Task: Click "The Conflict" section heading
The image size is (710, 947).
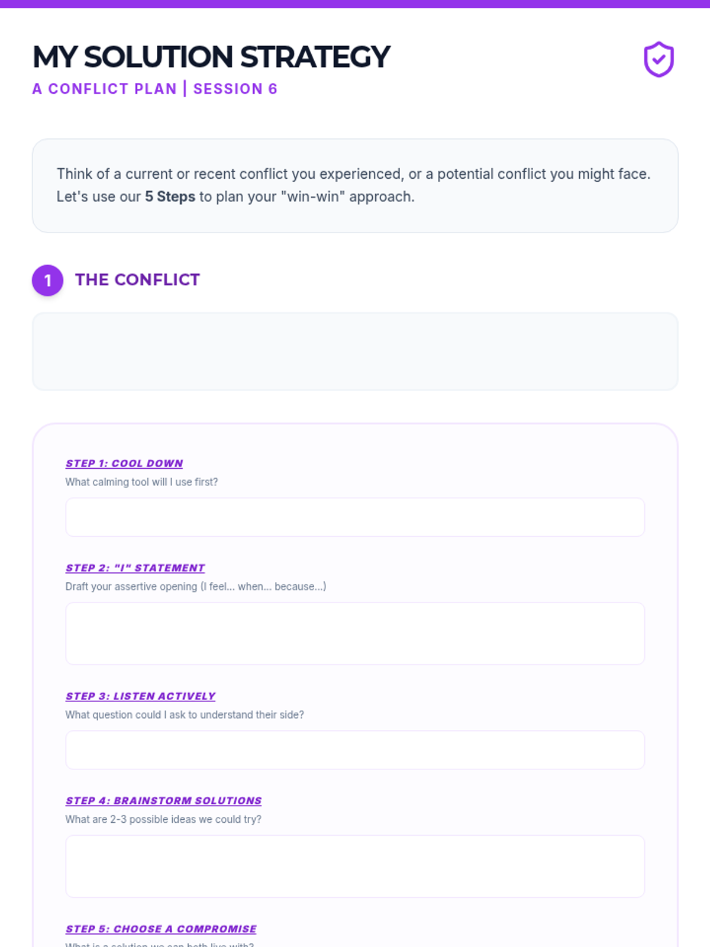Action: click(137, 280)
